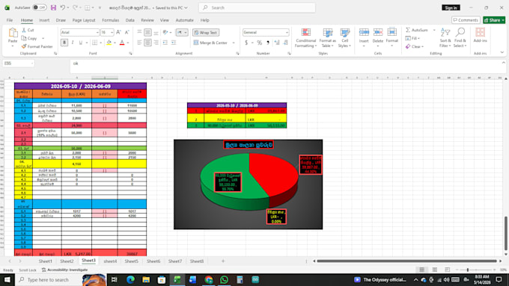Screen dimensions: 509x286
Task: Click the formula bar input
Action: coord(286,66)
